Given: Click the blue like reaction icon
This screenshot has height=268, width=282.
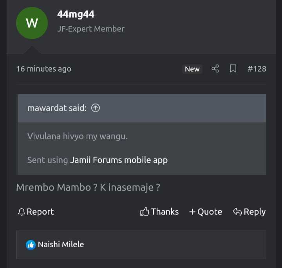Looking at the screenshot, I should (31, 245).
